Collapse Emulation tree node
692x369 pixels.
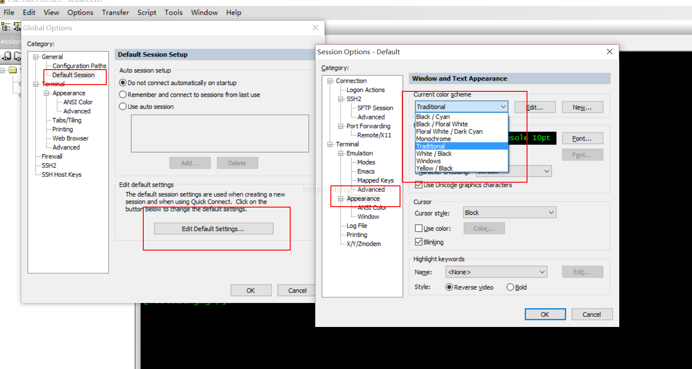pos(341,153)
